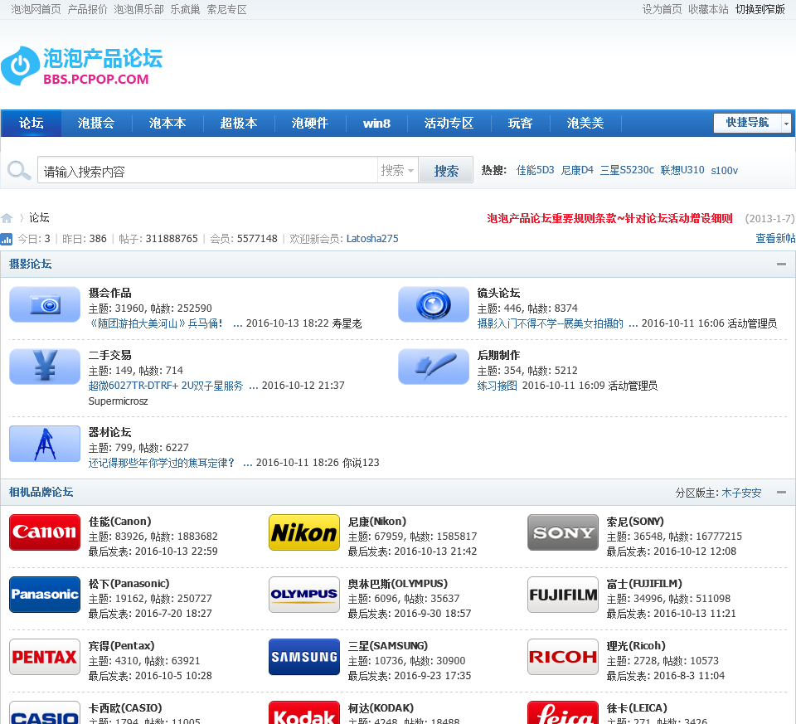Open hot search 佳能5D3
The width and height of the screenshot is (796, 724).
pos(535,170)
